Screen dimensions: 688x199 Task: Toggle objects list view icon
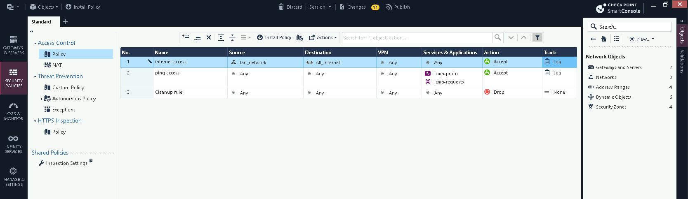coord(617,39)
